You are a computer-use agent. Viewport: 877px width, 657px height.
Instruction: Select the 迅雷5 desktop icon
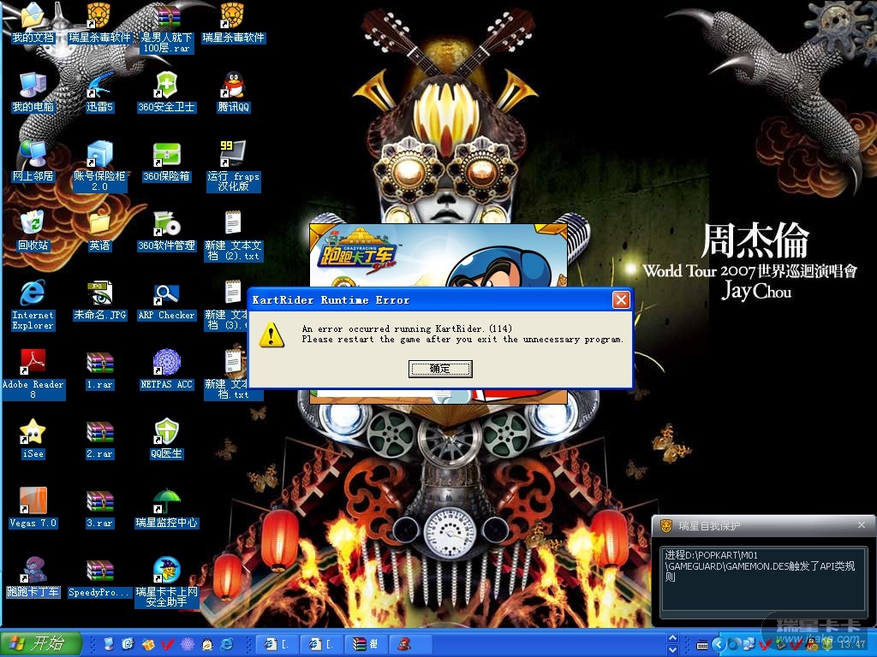[x=99, y=92]
